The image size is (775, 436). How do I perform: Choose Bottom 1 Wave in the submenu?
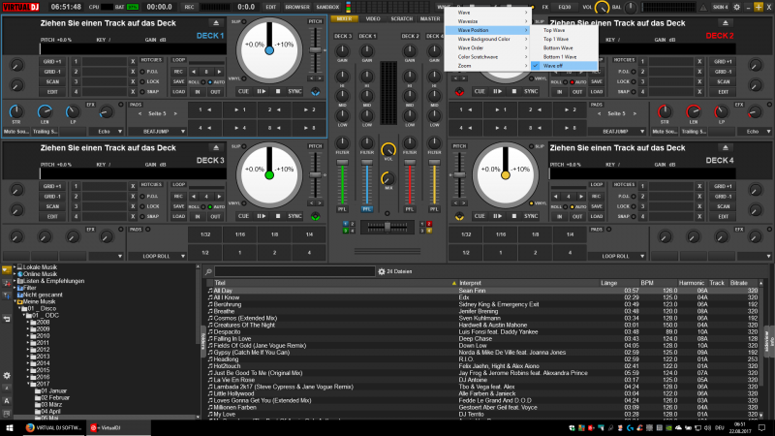[x=565, y=57]
